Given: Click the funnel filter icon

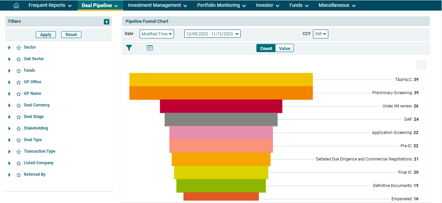Looking at the screenshot, I should click(129, 48).
